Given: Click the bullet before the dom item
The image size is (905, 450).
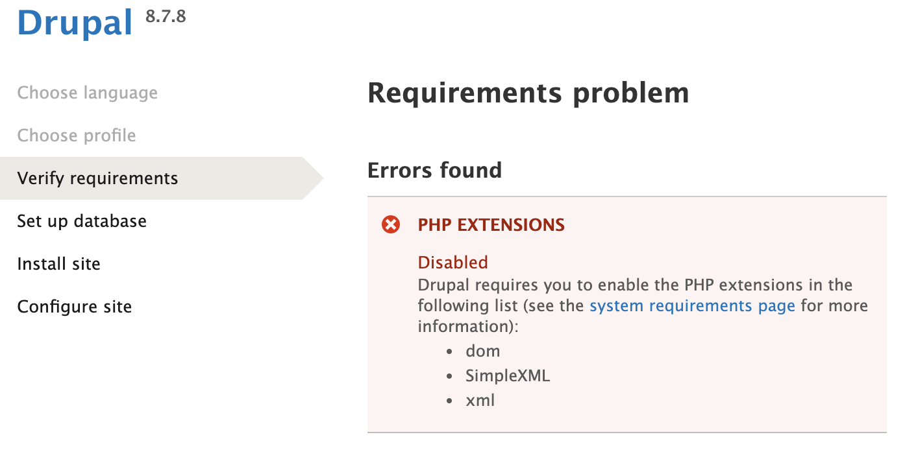Looking at the screenshot, I should [x=449, y=352].
